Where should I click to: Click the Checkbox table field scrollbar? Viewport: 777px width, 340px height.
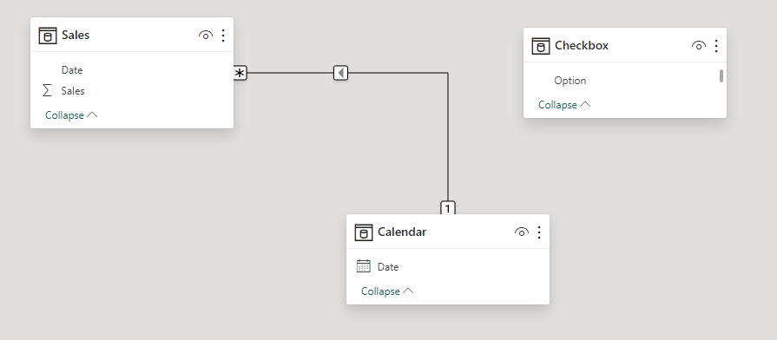(x=721, y=75)
